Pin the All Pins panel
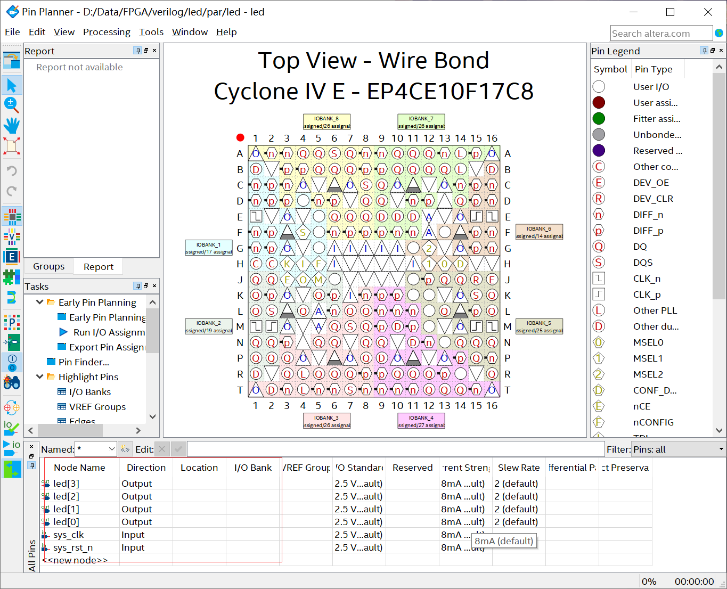Screen dimensions: 727x589 tap(31, 465)
